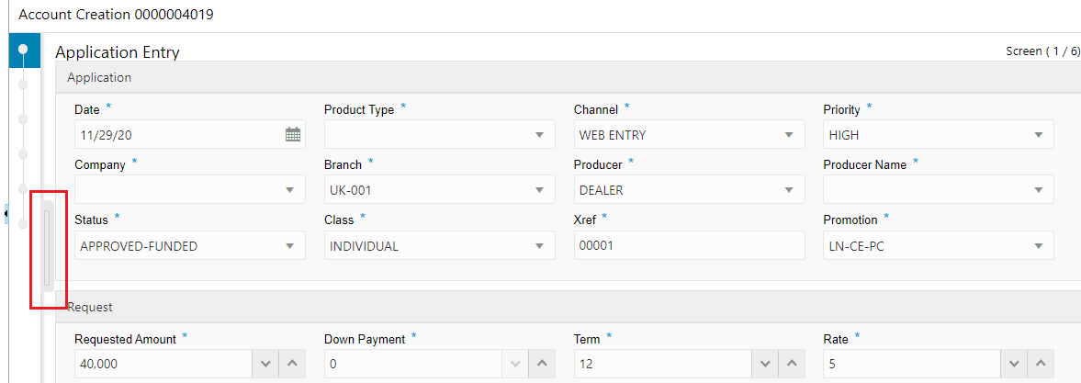Click the 'Screen ( 1 / 6)' indicator
Viewport: 1081px width, 383px height.
tap(1043, 51)
